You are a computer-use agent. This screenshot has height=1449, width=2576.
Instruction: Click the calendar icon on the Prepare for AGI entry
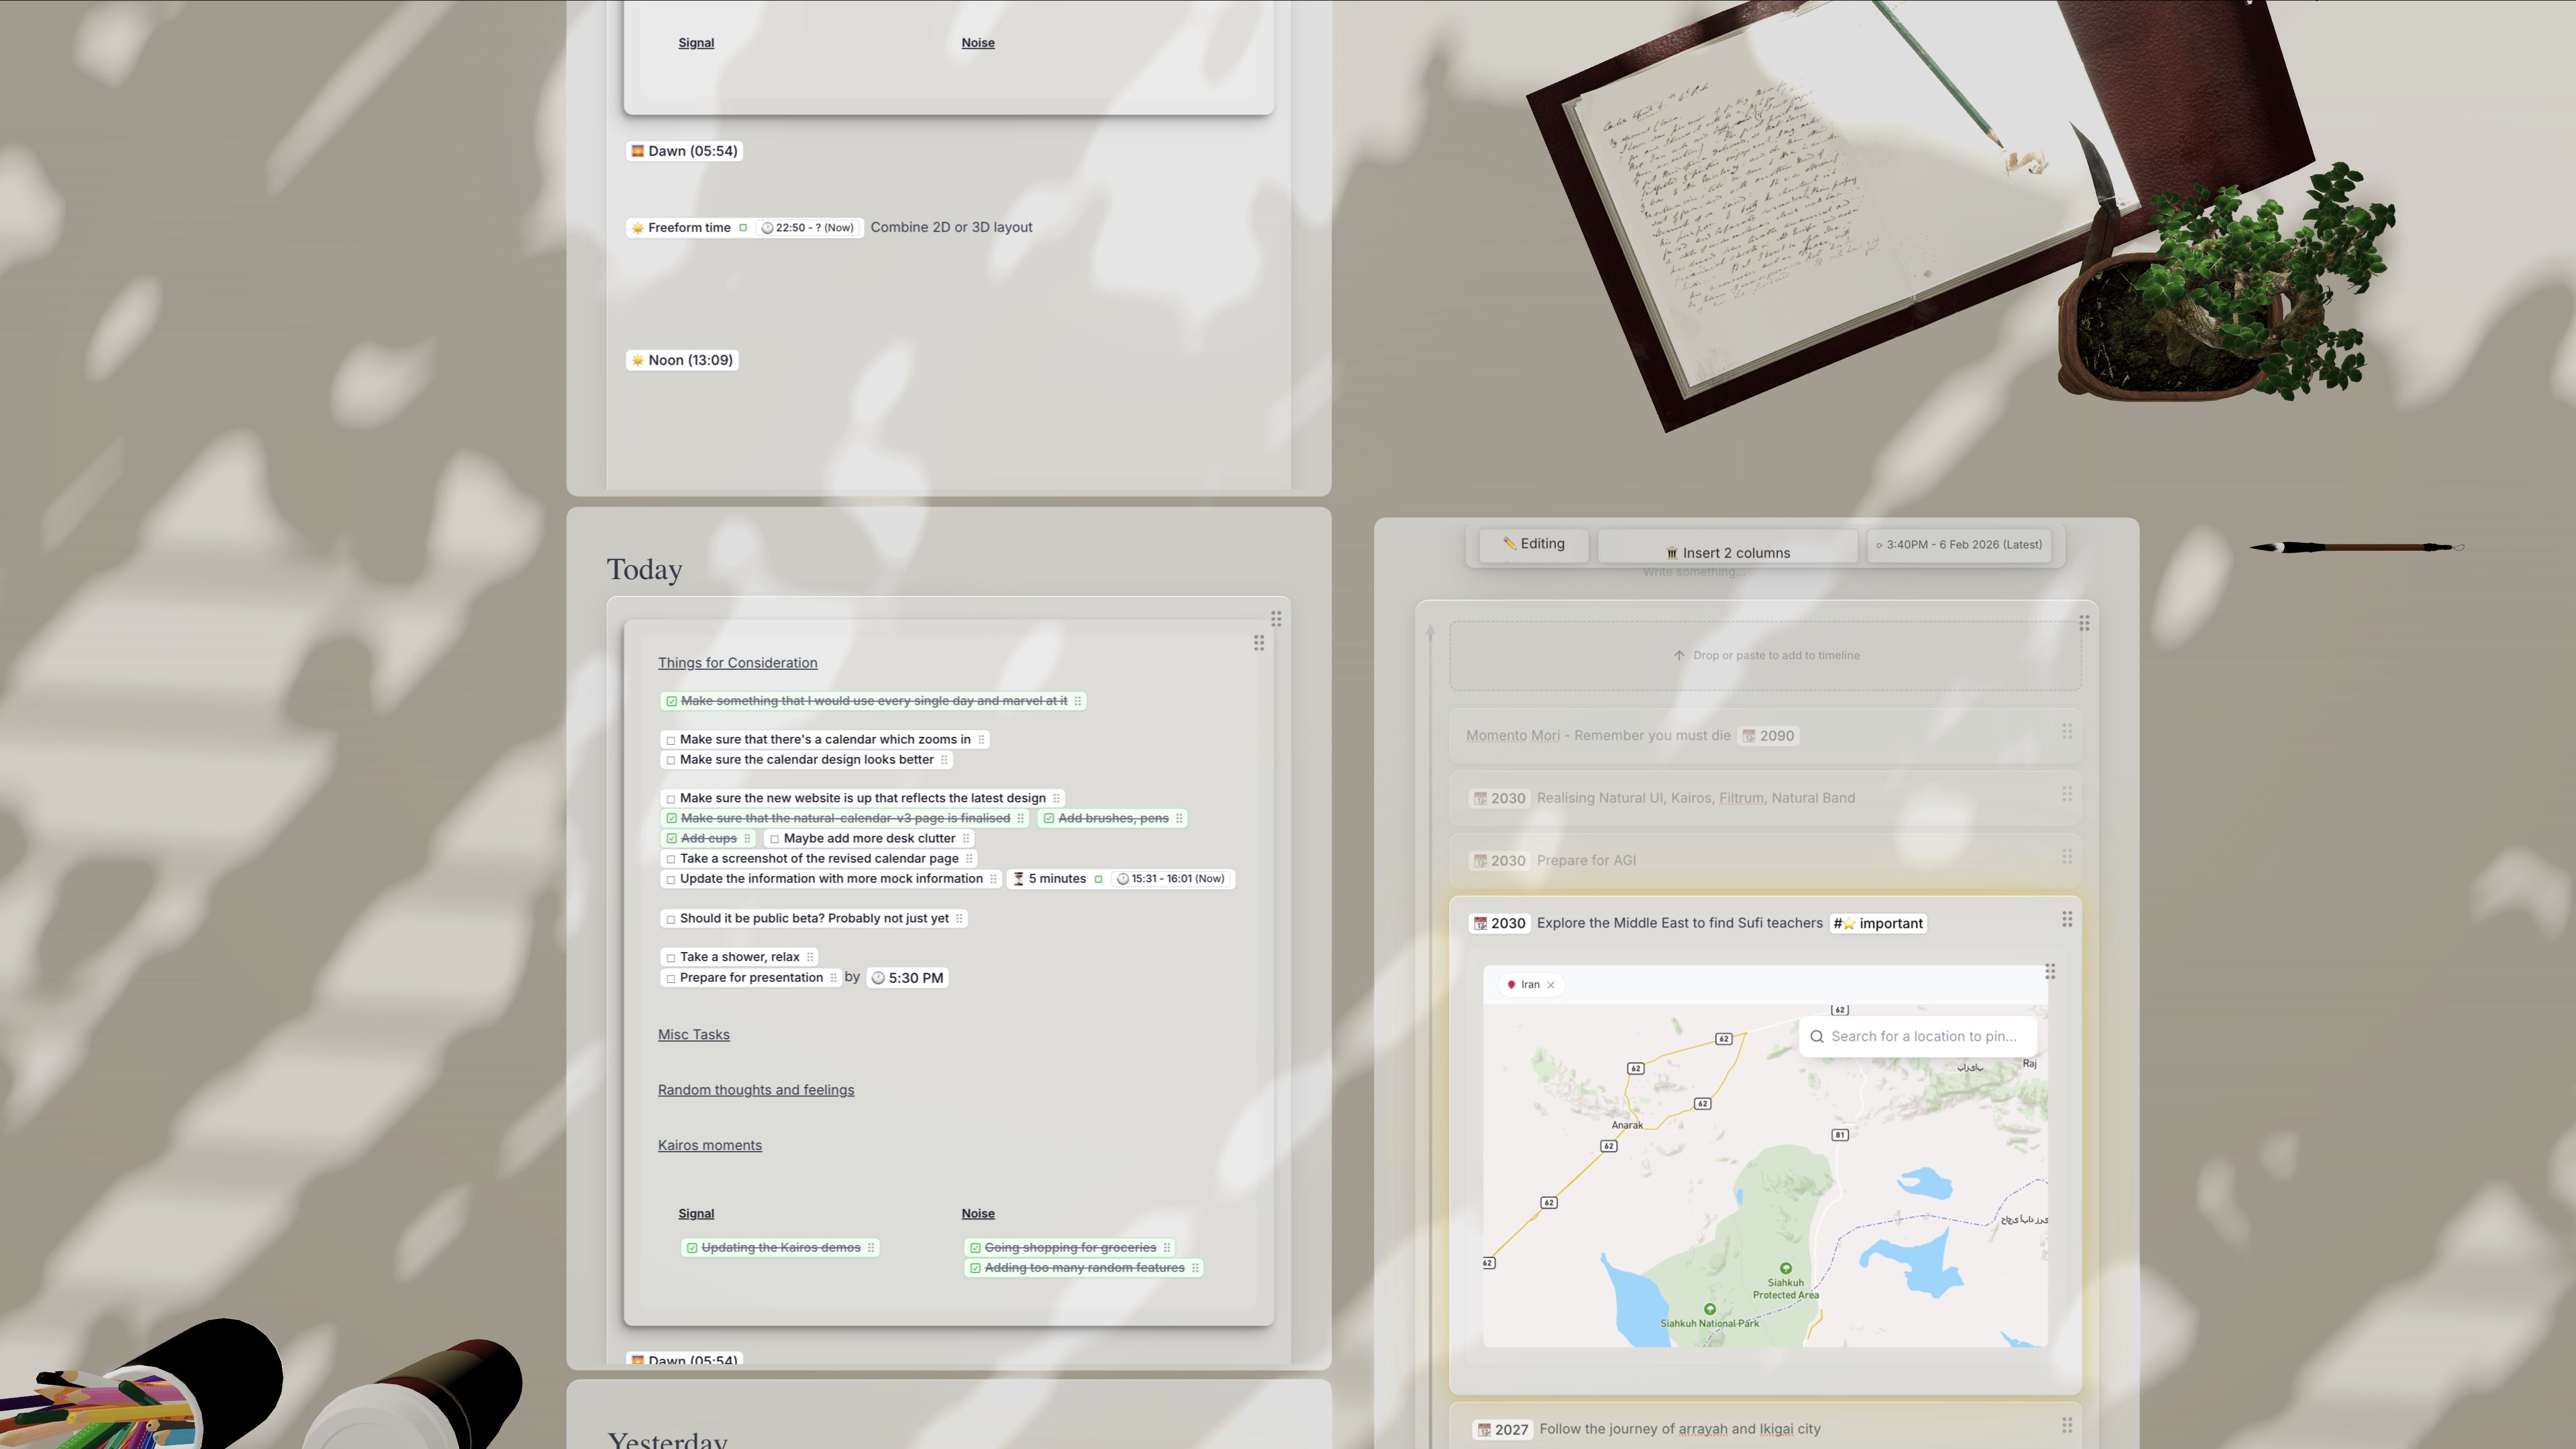coord(1480,860)
